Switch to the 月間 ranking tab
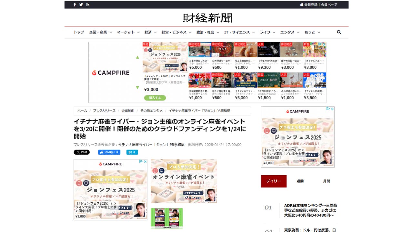The height and width of the screenshot is (232, 413). [327, 181]
